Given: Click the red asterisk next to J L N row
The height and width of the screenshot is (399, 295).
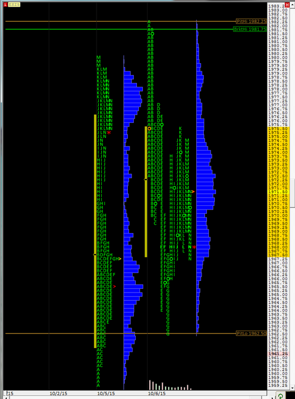Looking at the screenshot, I should tap(109, 133).
